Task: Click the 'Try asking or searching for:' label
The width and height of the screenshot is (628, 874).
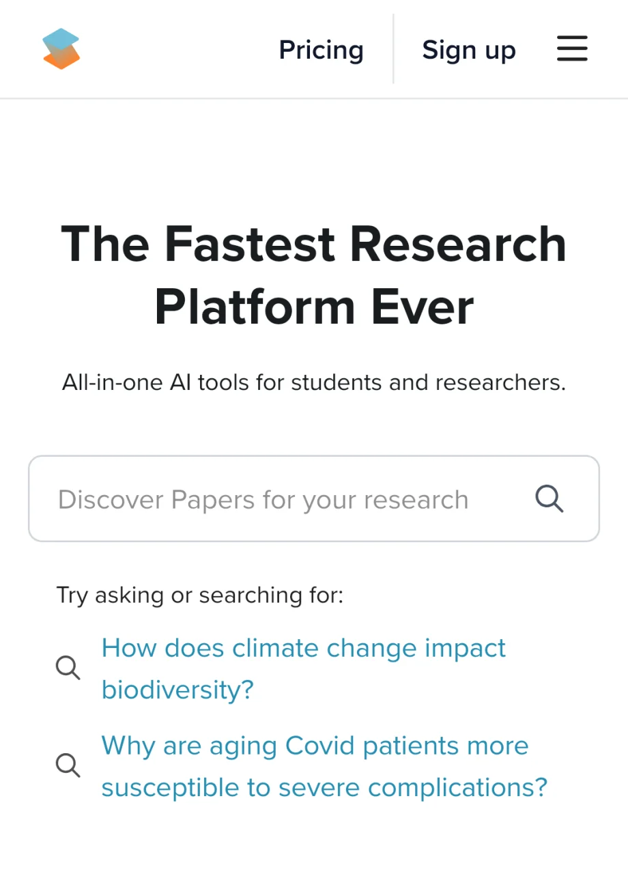Action: (x=200, y=595)
